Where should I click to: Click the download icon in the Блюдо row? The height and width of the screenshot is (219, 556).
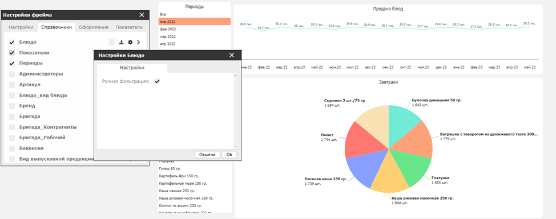pyautogui.click(x=121, y=42)
